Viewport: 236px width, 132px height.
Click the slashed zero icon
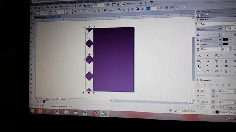click(x=226, y=62)
